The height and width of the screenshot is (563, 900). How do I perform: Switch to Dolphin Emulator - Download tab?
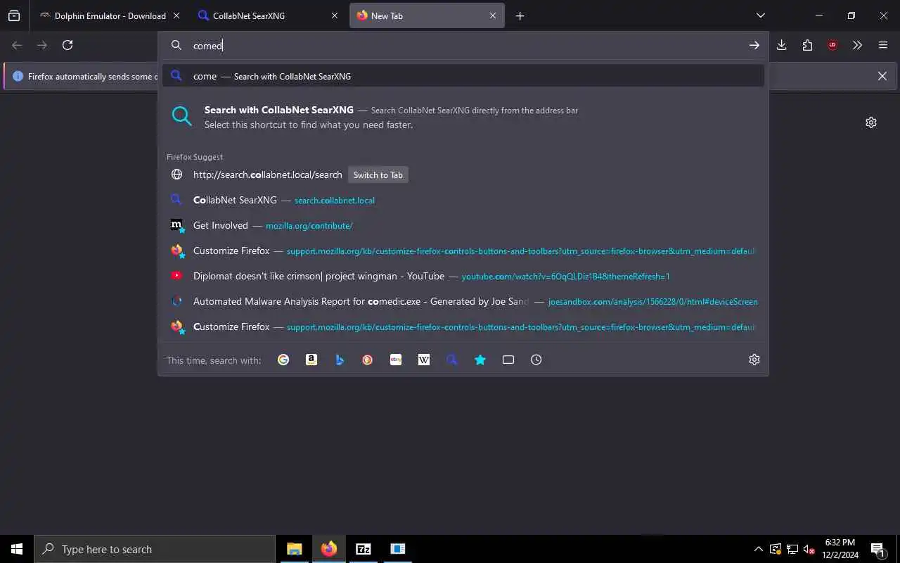[x=110, y=15]
